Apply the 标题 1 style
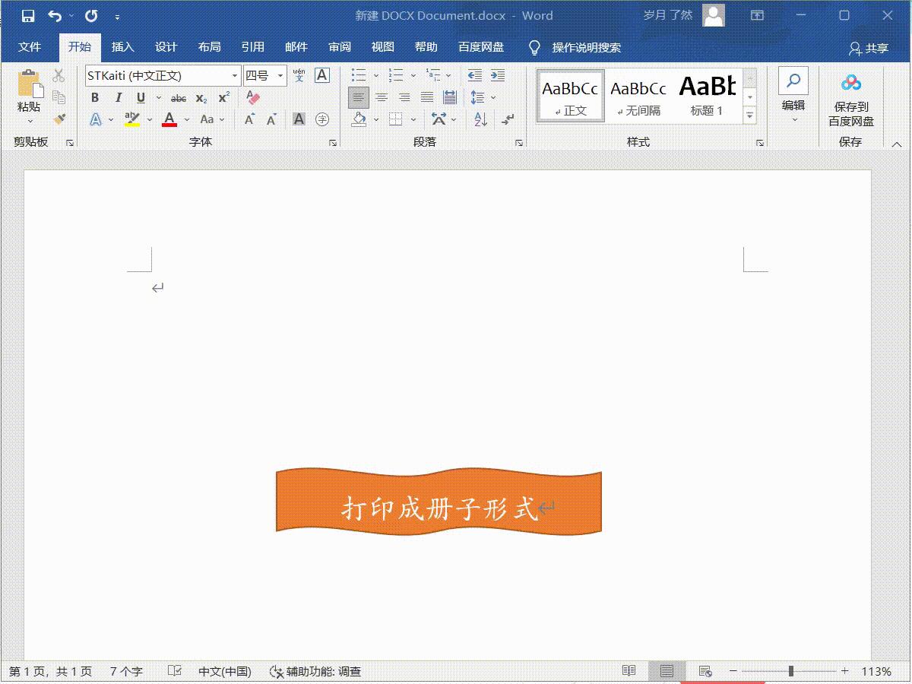912x684 pixels. pyautogui.click(x=705, y=94)
